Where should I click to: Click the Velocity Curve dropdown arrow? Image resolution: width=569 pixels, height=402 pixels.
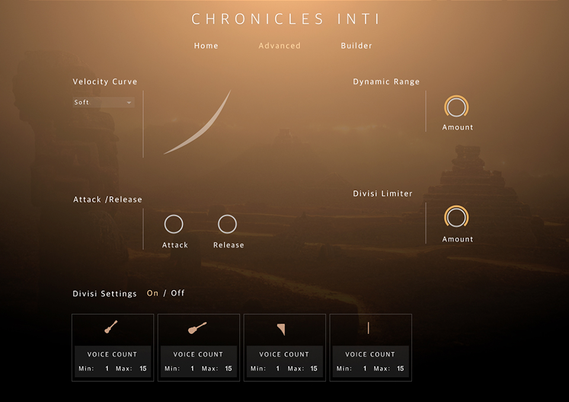click(x=129, y=103)
